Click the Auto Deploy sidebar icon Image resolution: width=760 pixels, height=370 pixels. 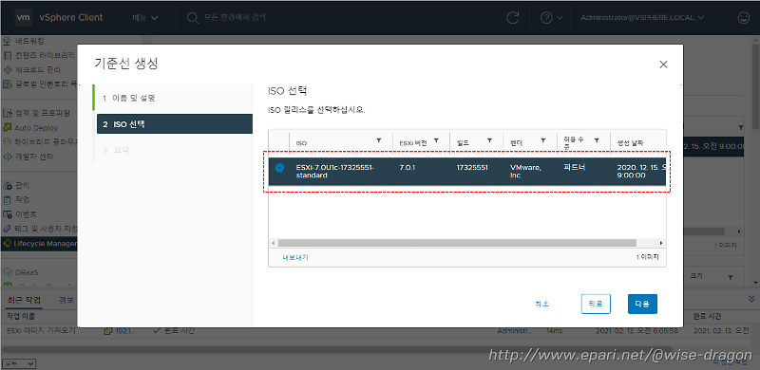click(7, 128)
